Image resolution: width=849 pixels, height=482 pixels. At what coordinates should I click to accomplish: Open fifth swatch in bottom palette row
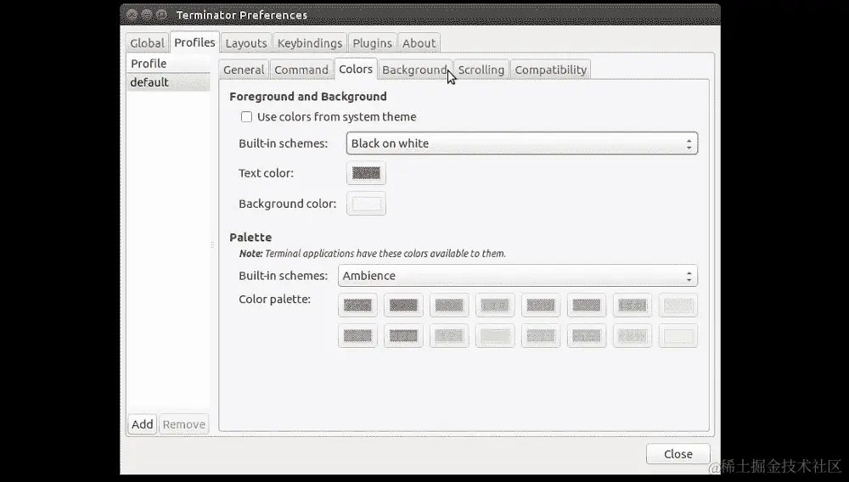pyautogui.click(x=540, y=336)
